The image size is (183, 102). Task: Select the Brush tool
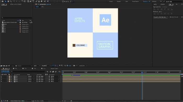coord(36,1)
